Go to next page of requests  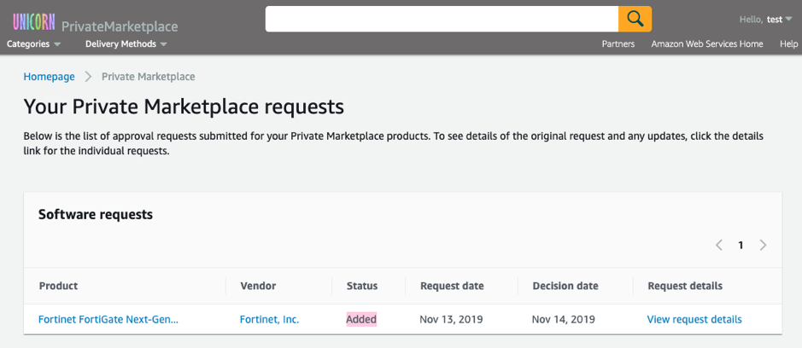click(763, 246)
